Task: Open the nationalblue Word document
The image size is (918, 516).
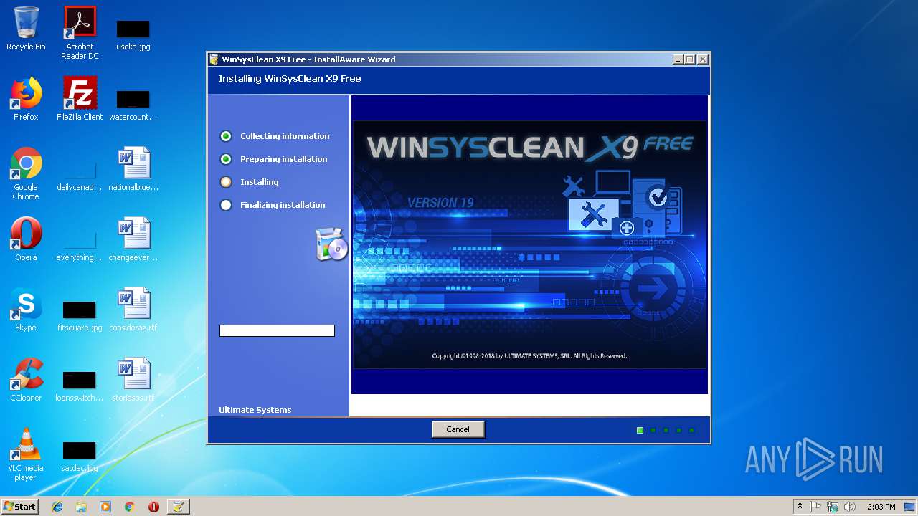Action: click(x=133, y=169)
